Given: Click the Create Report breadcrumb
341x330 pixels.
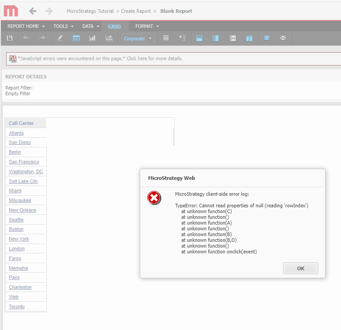Looking at the screenshot, I should click(135, 11).
